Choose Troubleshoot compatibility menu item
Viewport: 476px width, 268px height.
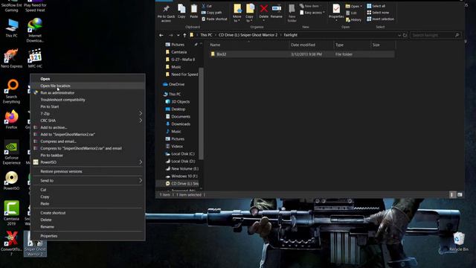click(88, 100)
